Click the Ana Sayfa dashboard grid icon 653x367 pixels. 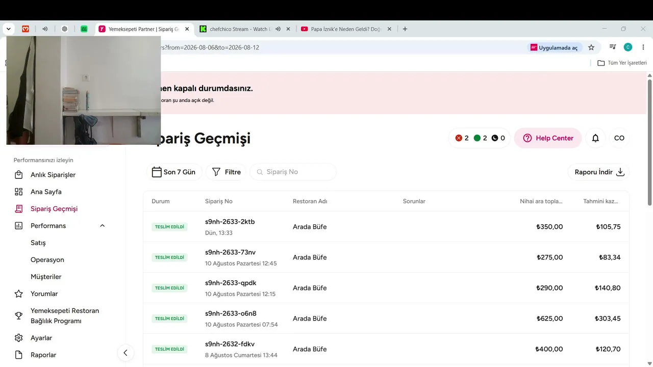(x=19, y=192)
